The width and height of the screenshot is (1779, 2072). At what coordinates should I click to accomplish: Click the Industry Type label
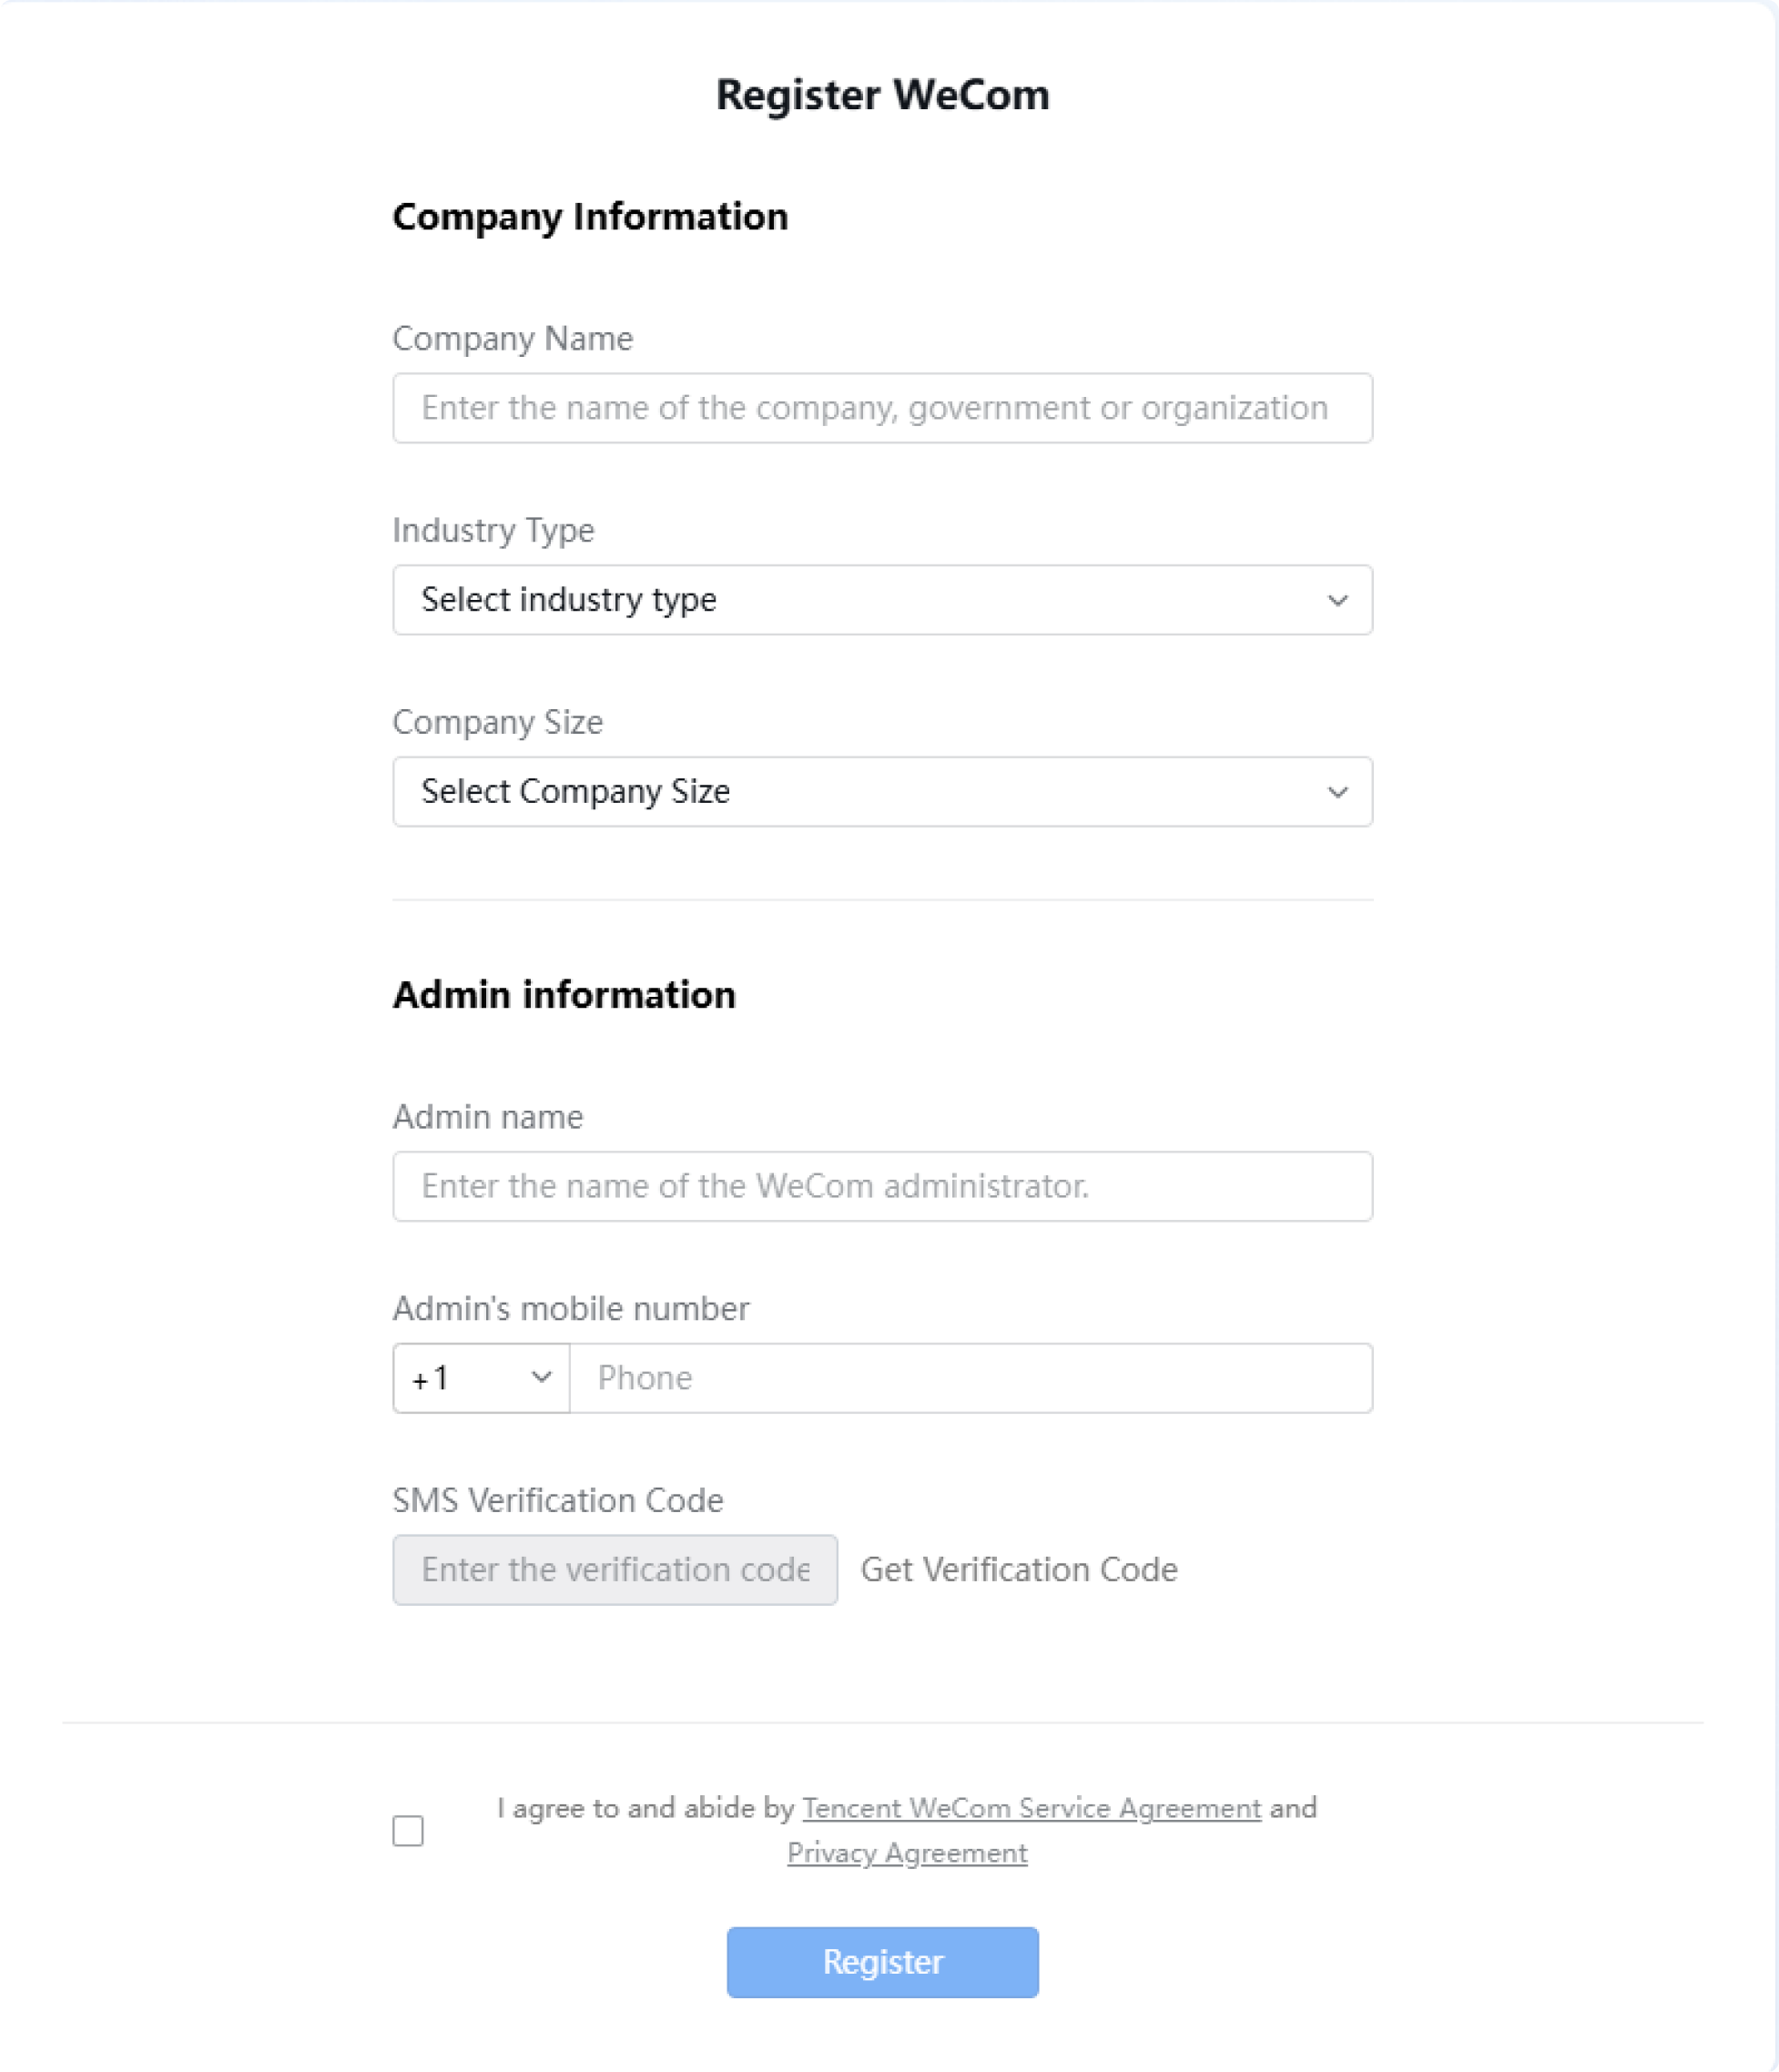(x=493, y=530)
